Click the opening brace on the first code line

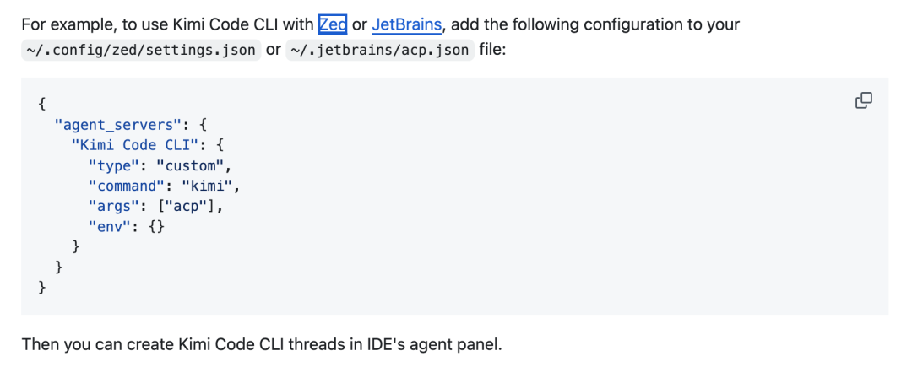pyautogui.click(x=42, y=104)
